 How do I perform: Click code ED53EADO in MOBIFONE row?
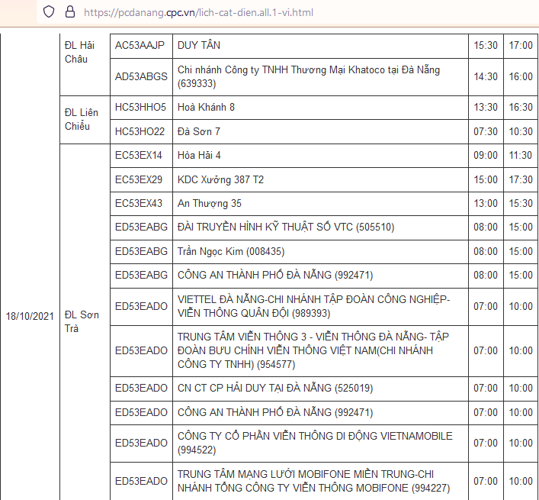coord(141,481)
